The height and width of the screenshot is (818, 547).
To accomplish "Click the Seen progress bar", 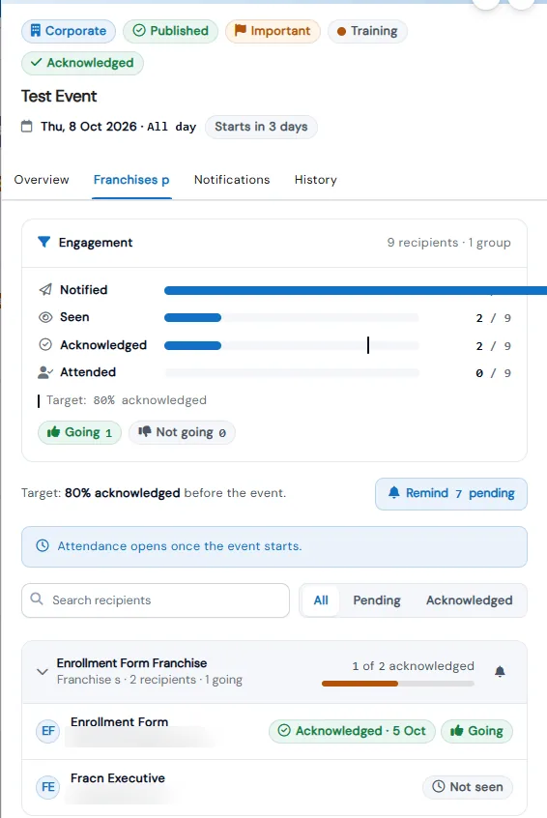I will [x=292, y=318].
